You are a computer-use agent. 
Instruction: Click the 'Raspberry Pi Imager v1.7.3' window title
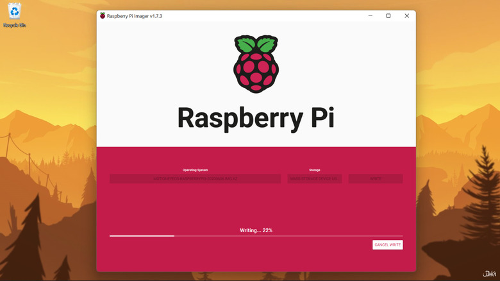pos(134,16)
